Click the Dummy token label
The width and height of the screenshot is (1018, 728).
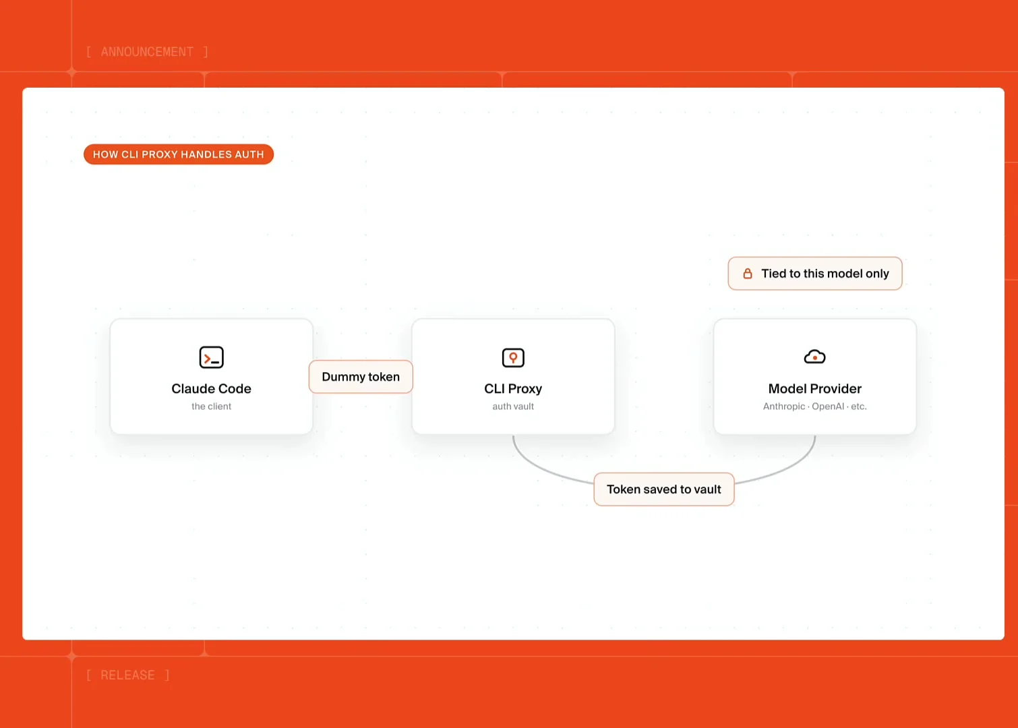[361, 377]
